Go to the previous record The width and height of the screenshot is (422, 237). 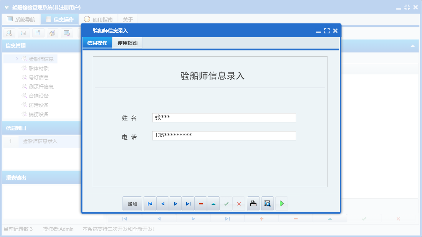[x=162, y=204]
